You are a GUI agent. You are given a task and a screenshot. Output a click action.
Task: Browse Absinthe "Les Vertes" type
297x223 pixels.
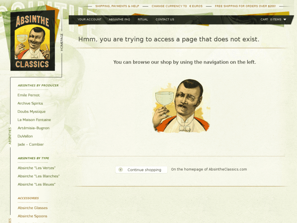pos(36,168)
